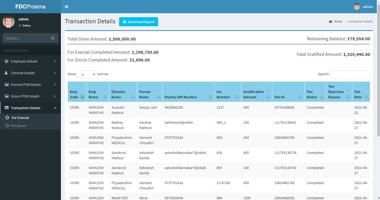Click Txn Id 33819482652 cell
This screenshot has height=200, width=380.
(288, 197)
